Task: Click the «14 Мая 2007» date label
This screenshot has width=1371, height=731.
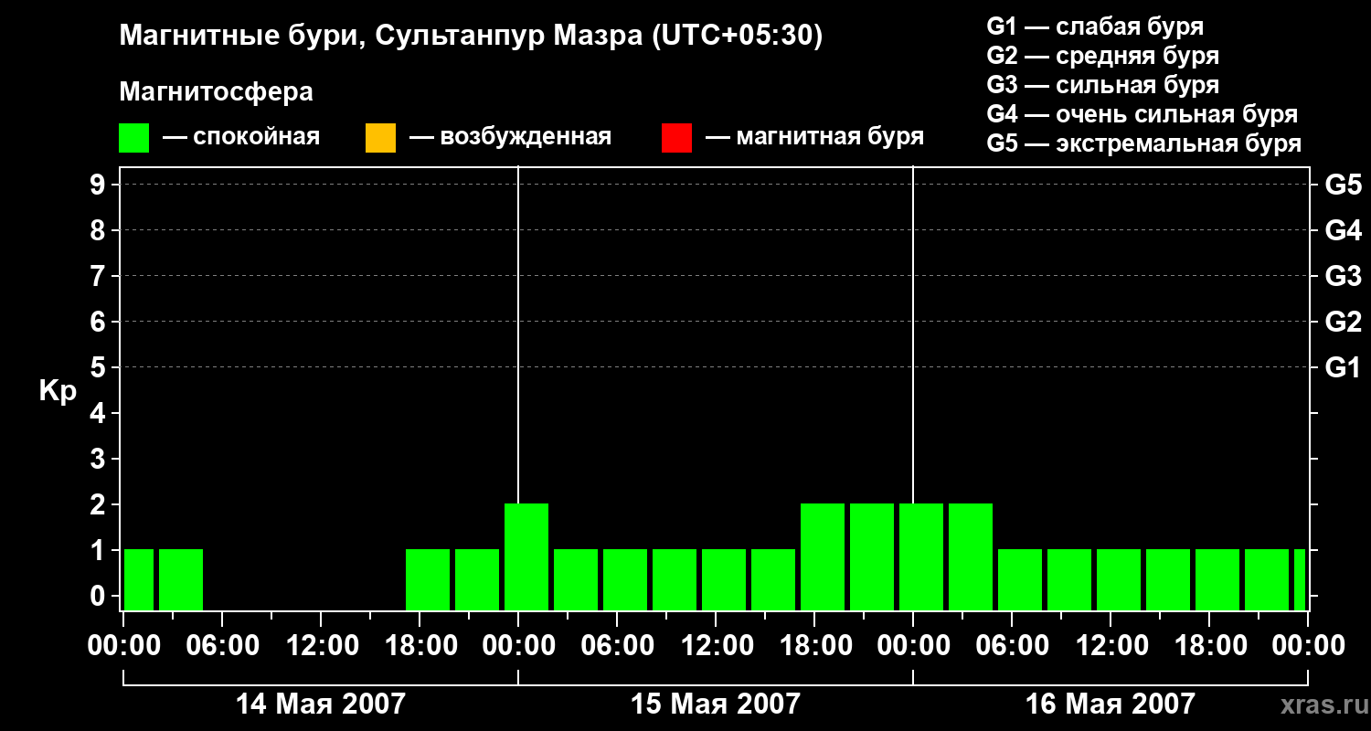Action: click(x=320, y=704)
